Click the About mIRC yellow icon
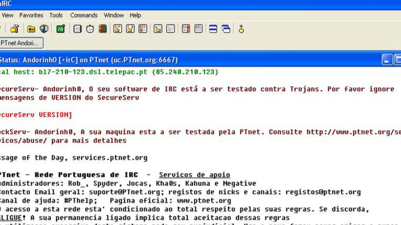The image size is (401, 225). click(241, 29)
